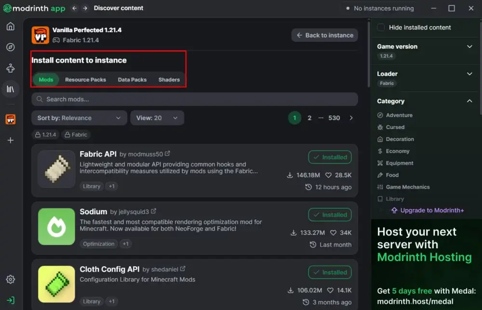Open the Settings gear icon
482x310 pixels.
point(10,279)
